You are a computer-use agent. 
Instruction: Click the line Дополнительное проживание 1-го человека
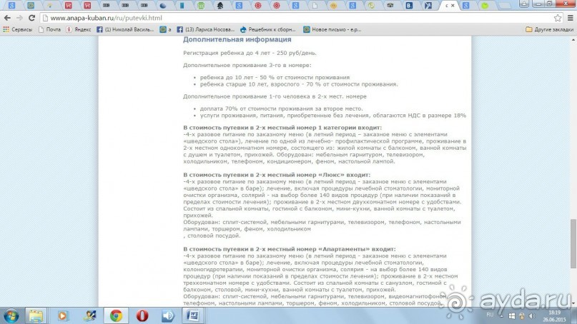275,96
